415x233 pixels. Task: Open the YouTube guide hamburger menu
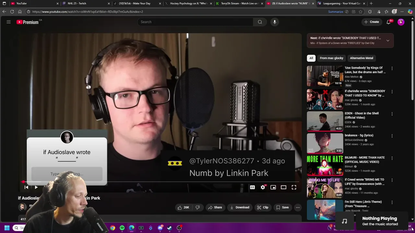point(9,22)
